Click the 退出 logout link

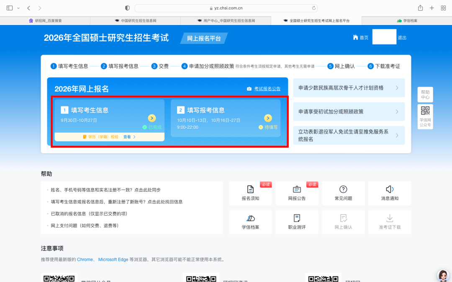click(402, 38)
